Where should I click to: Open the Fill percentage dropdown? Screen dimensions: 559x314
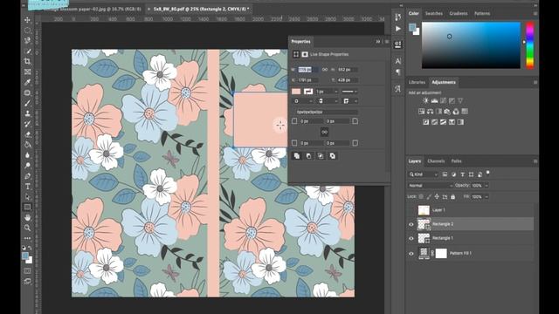coord(487,196)
